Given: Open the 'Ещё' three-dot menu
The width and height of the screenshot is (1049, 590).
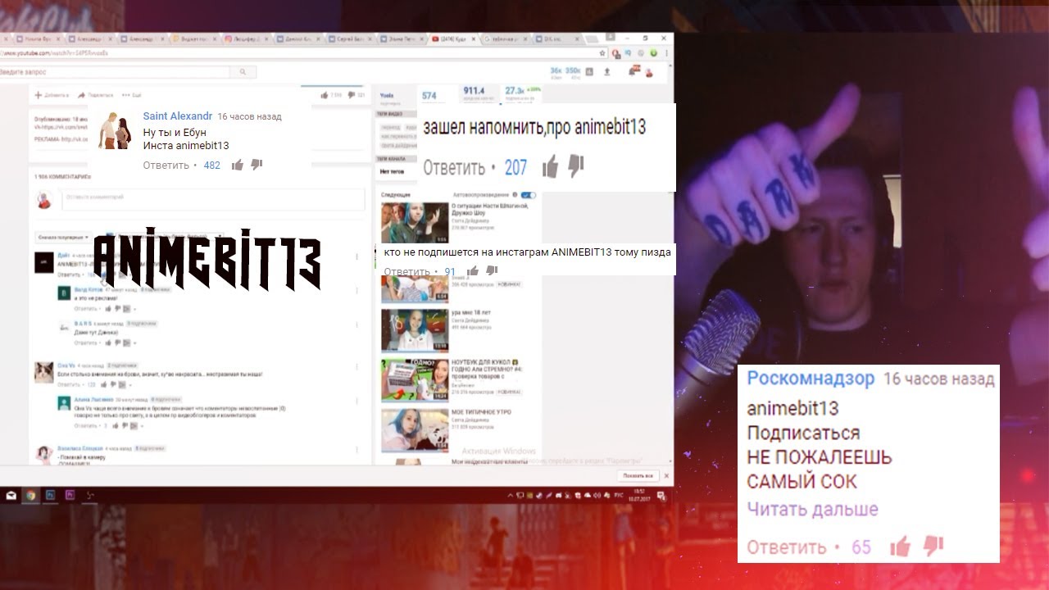Looking at the screenshot, I should (133, 96).
